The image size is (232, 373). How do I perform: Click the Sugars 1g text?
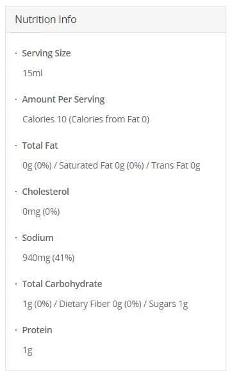[169, 304]
